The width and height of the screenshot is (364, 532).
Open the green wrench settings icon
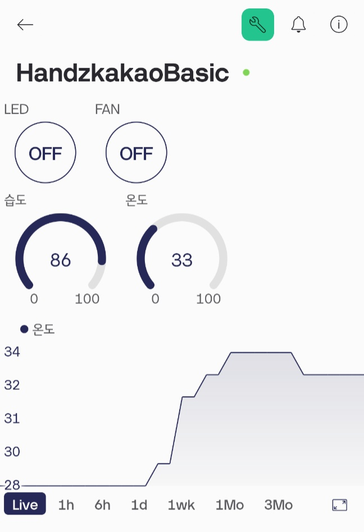[258, 25]
